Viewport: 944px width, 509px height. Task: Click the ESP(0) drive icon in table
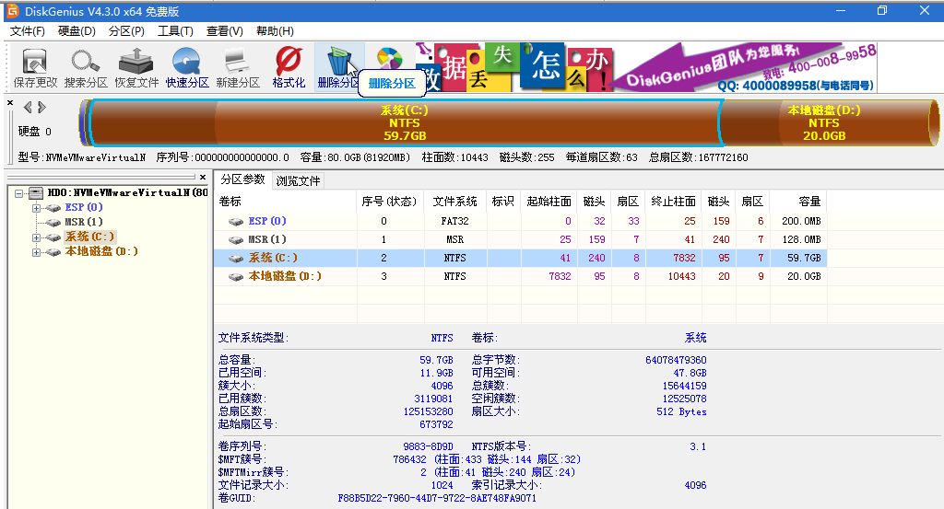[x=235, y=221]
